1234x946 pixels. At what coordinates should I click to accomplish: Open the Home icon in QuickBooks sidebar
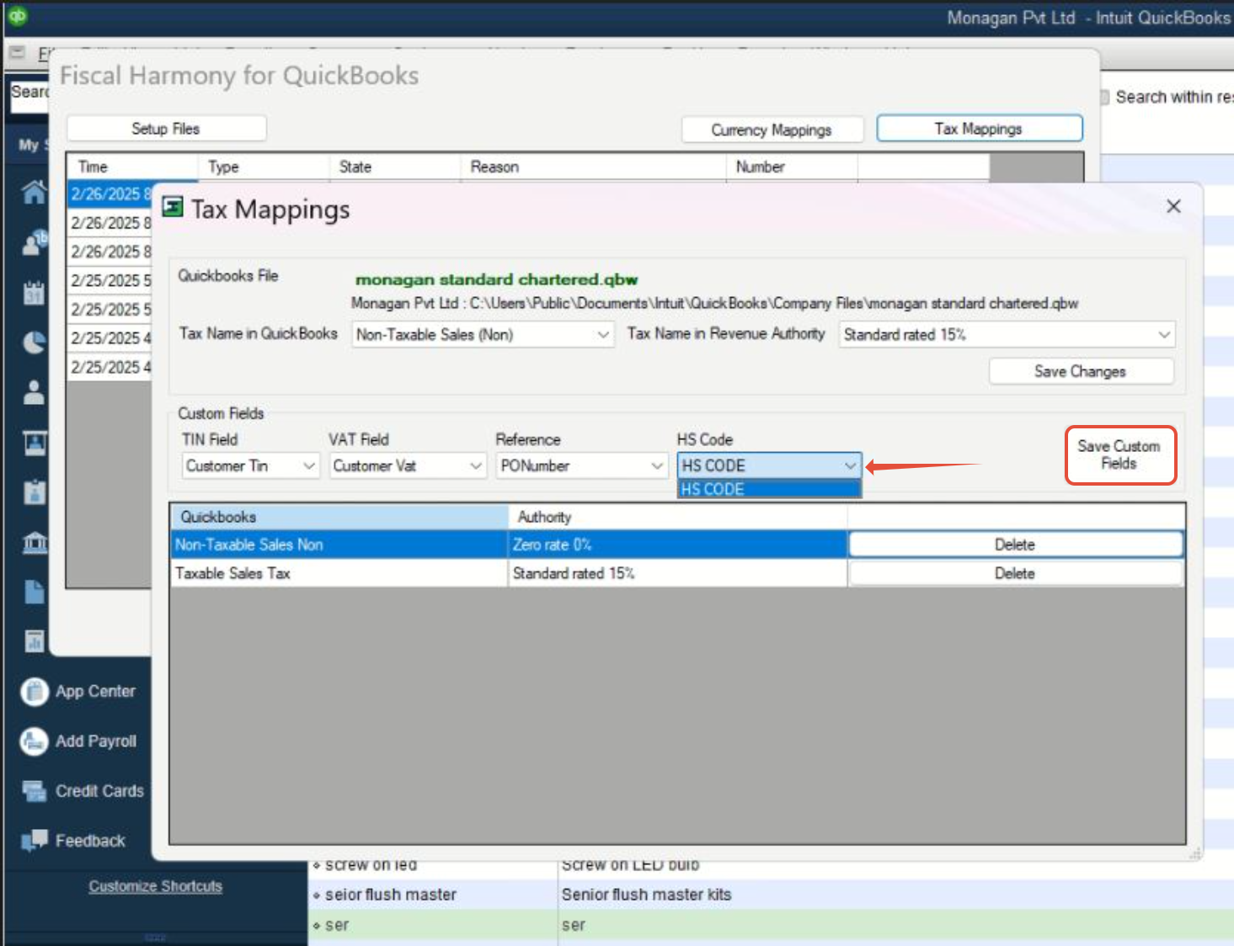(x=34, y=193)
